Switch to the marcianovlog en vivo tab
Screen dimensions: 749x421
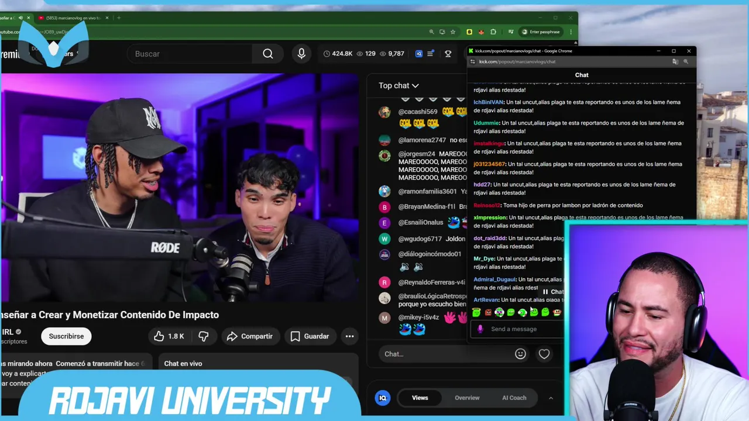tap(73, 18)
